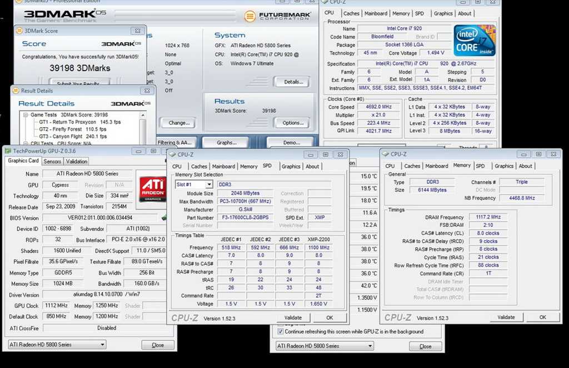This screenshot has height=368, width=569.
Task: Click the title icon of the CPU-Z Memory window
Action: coord(386,154)
